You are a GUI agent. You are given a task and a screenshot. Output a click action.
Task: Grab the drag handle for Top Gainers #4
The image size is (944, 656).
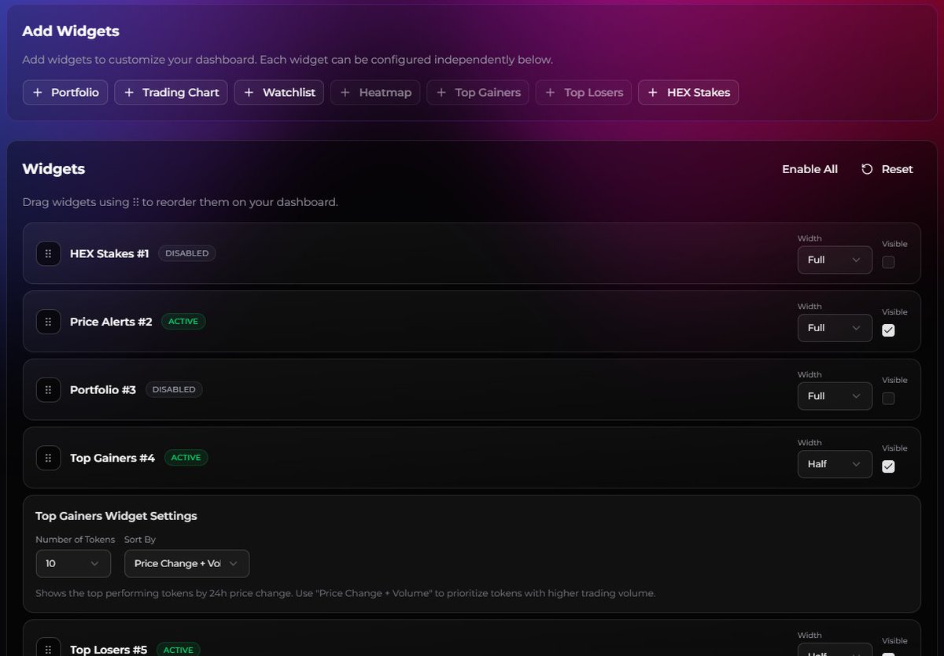click(x=48, y=458)
